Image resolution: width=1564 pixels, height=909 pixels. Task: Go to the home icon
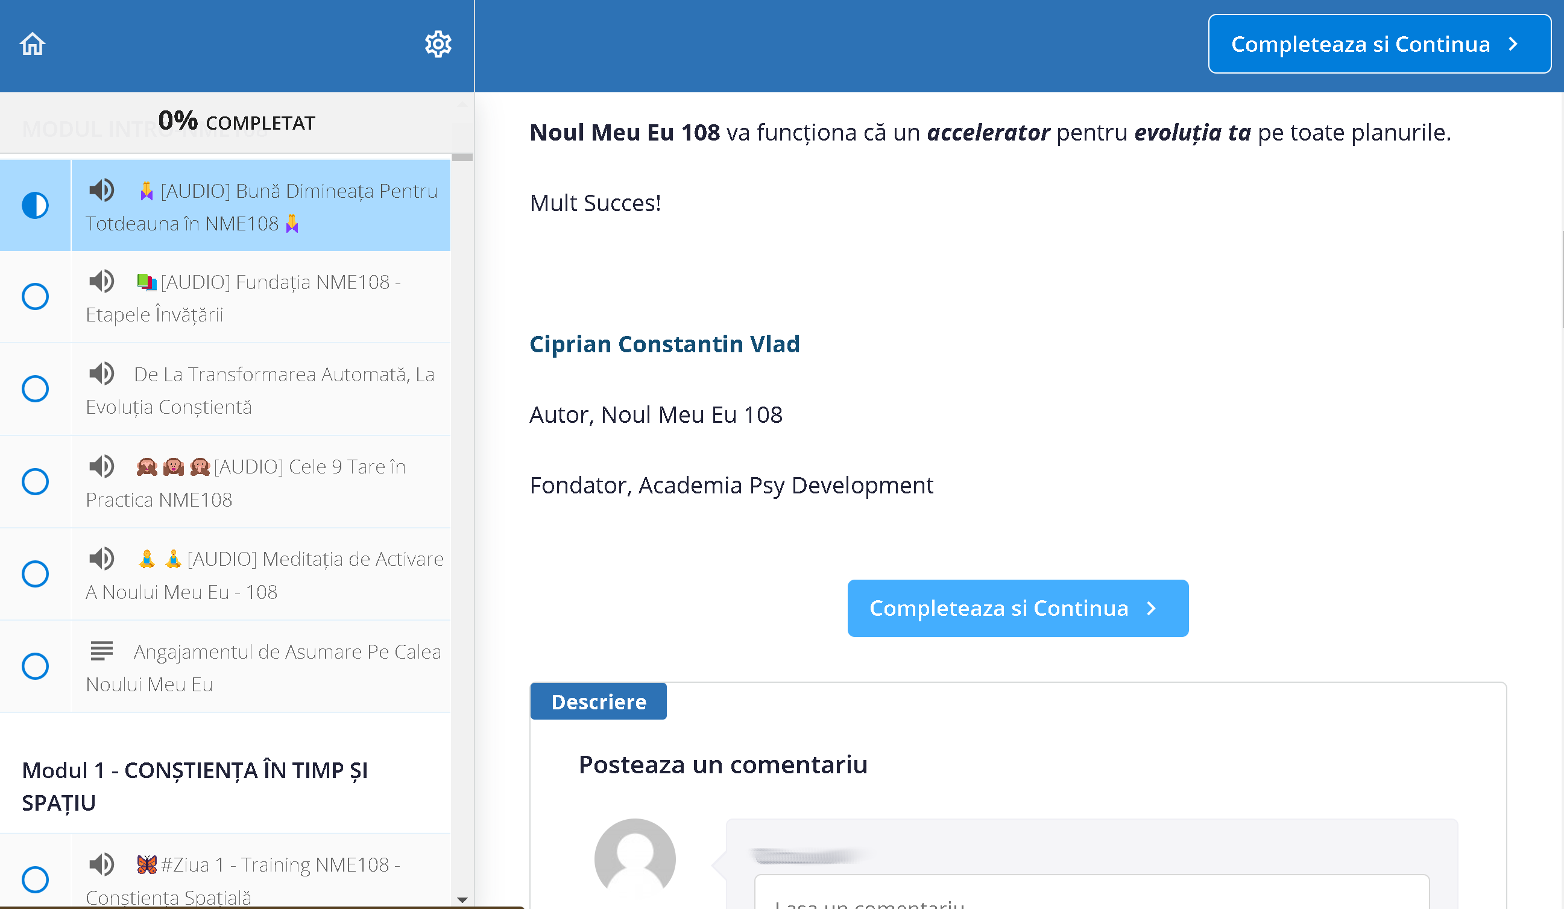point(33,44)
